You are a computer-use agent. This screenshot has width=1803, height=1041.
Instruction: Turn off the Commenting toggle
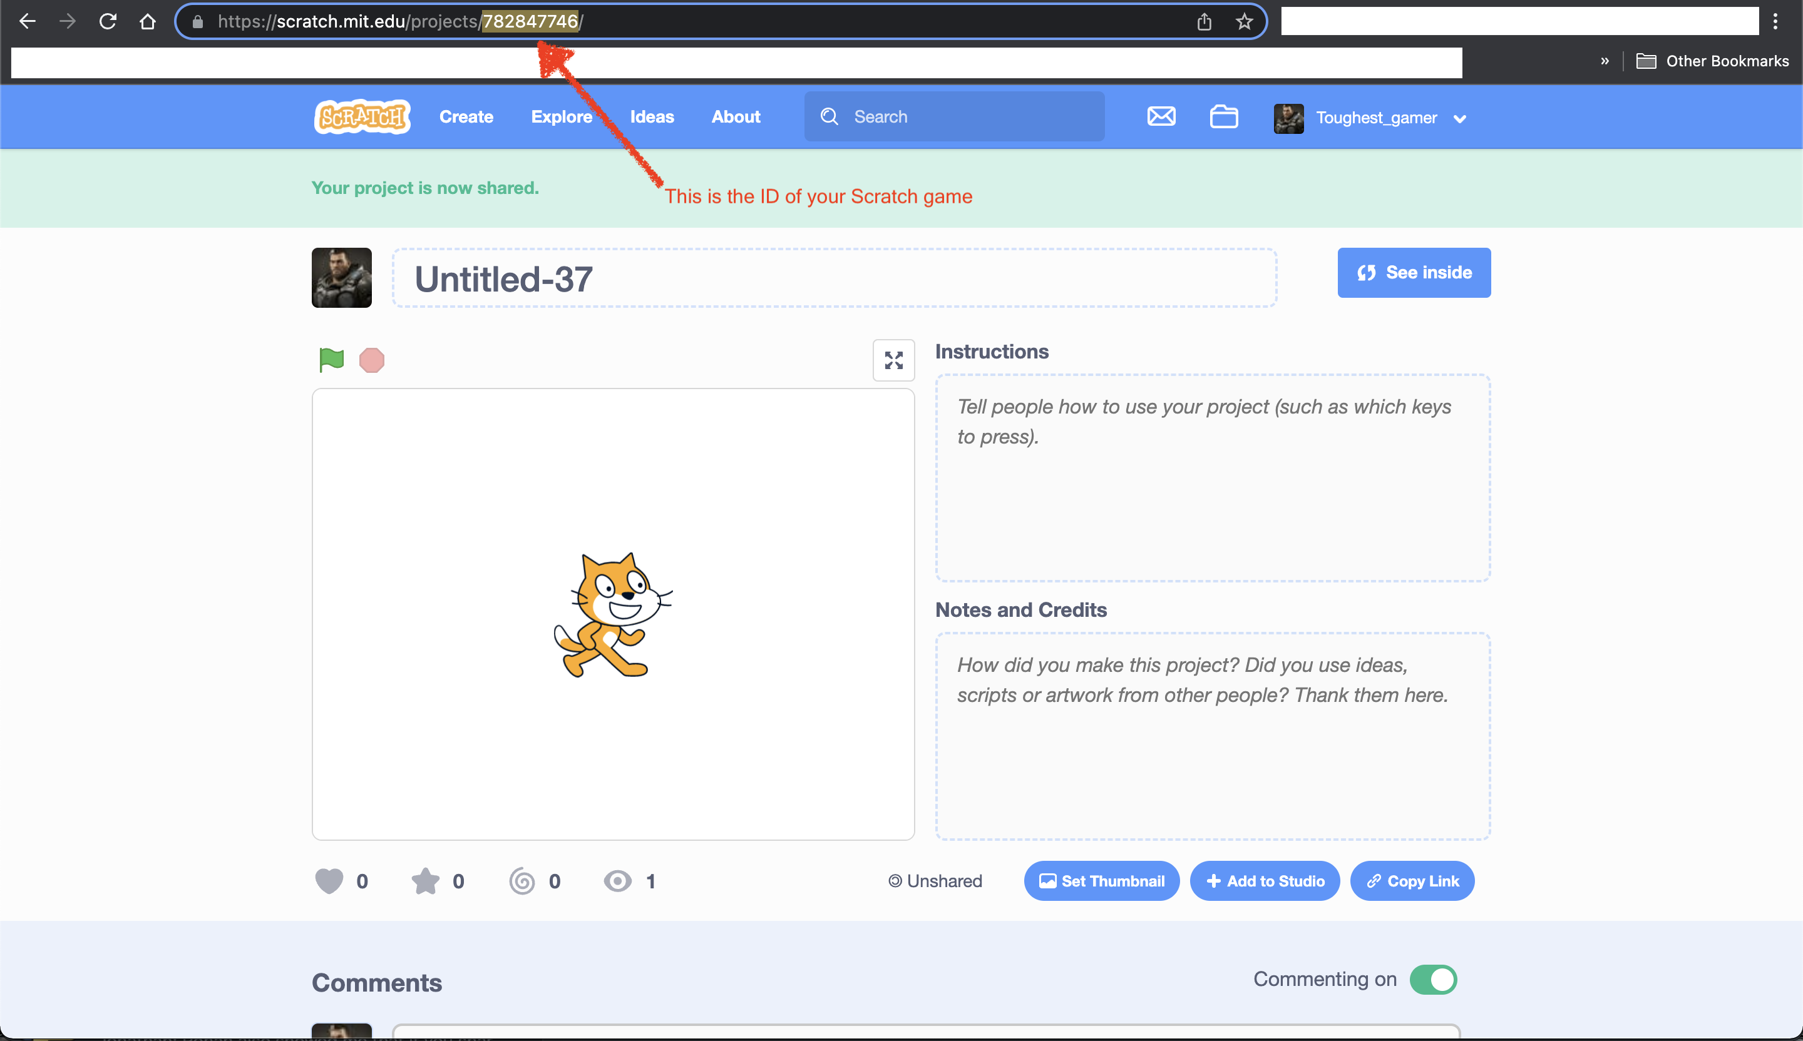[1433, 980]
